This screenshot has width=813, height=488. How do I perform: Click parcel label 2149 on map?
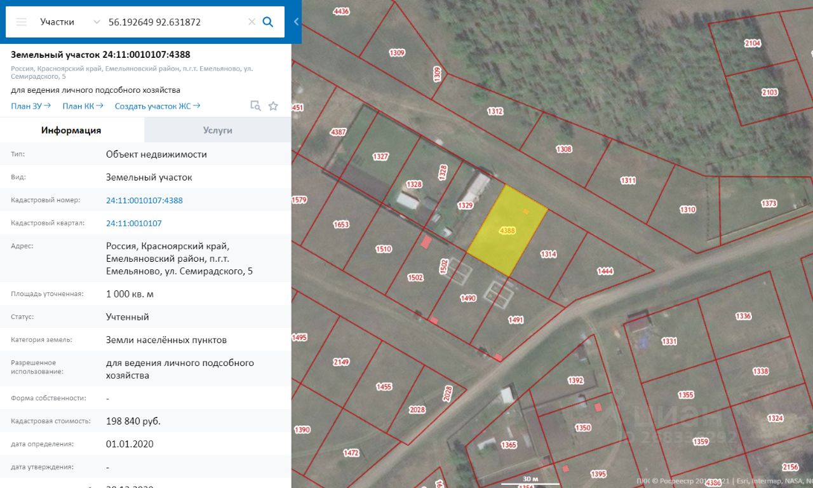(341, 362)
